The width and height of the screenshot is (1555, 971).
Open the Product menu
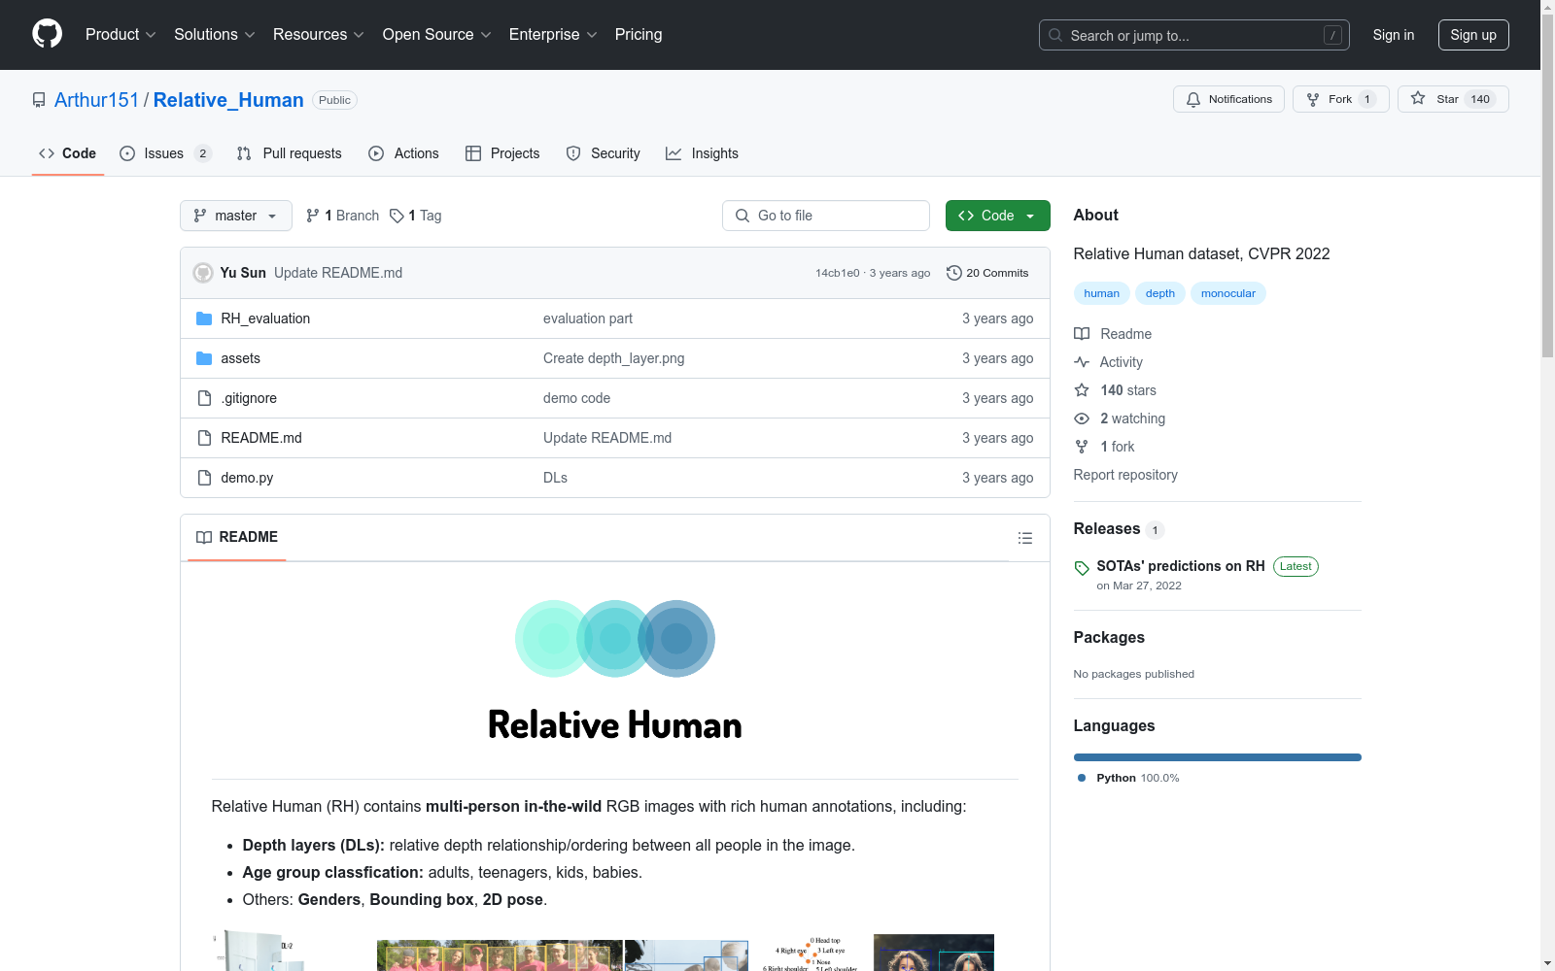click(121, 35)
